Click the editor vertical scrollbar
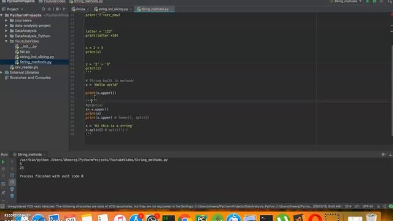Image resolution: width=393 pixels, height=221 pixels. point(392,90)
